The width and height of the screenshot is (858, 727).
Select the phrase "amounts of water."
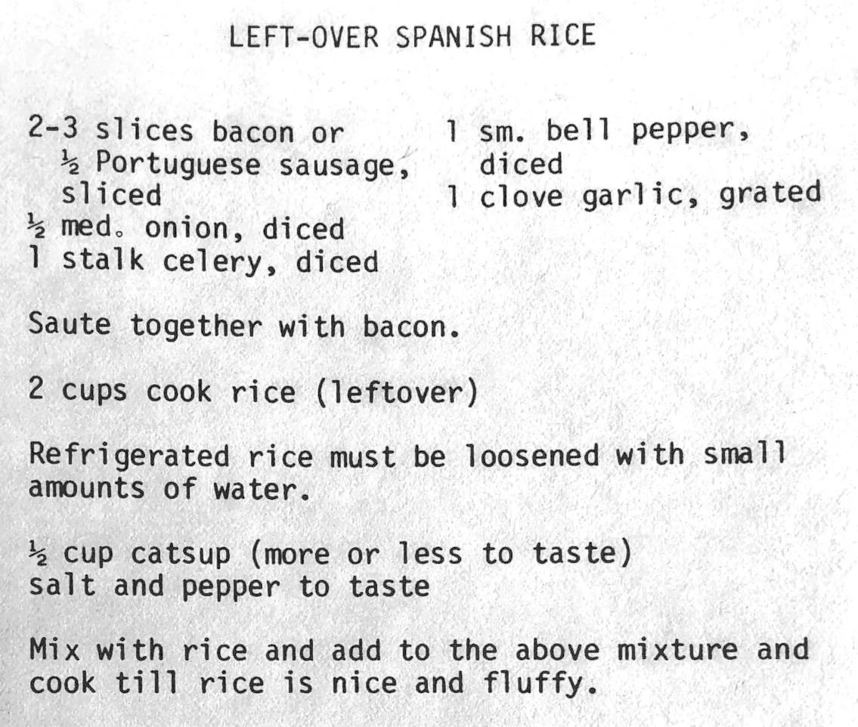click(x=170, y=488)
